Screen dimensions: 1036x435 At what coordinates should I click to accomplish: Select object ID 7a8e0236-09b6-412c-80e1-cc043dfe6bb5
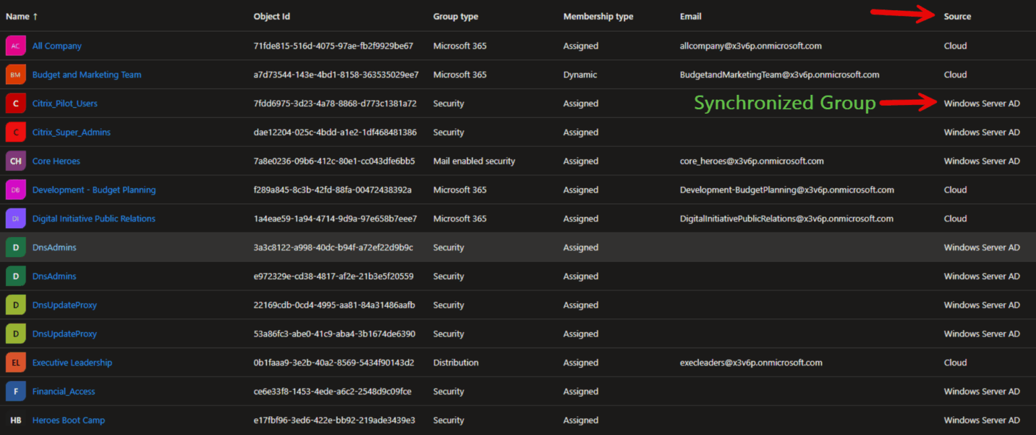pyautogui.click(x=334, y=162)
